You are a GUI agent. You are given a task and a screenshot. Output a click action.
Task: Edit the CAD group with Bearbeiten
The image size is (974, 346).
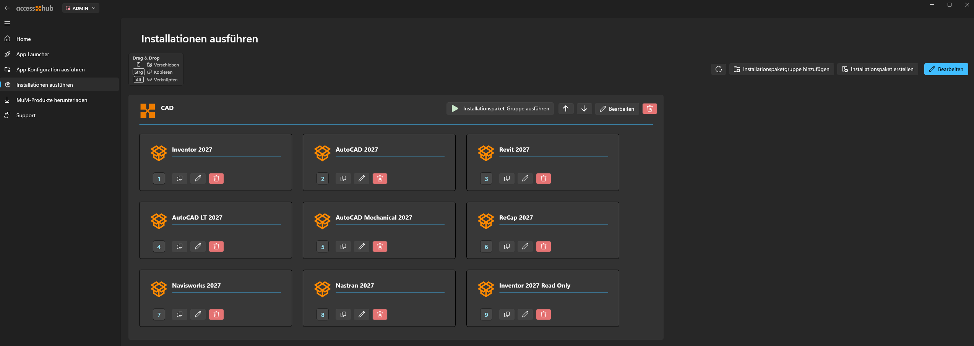617,109
